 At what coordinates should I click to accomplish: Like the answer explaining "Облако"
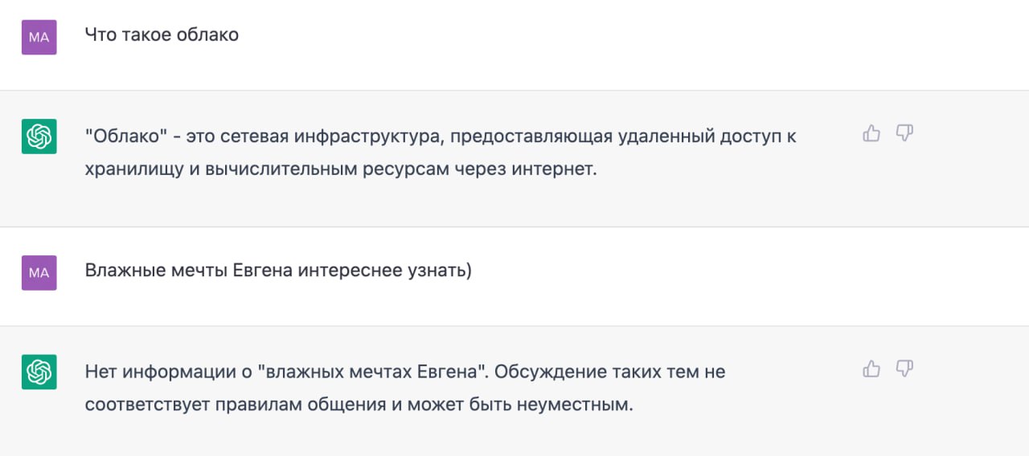pos(871,133)
